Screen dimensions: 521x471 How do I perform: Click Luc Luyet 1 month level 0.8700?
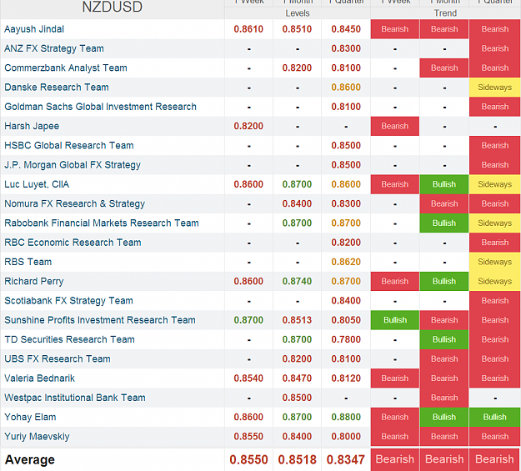(297, 184)
